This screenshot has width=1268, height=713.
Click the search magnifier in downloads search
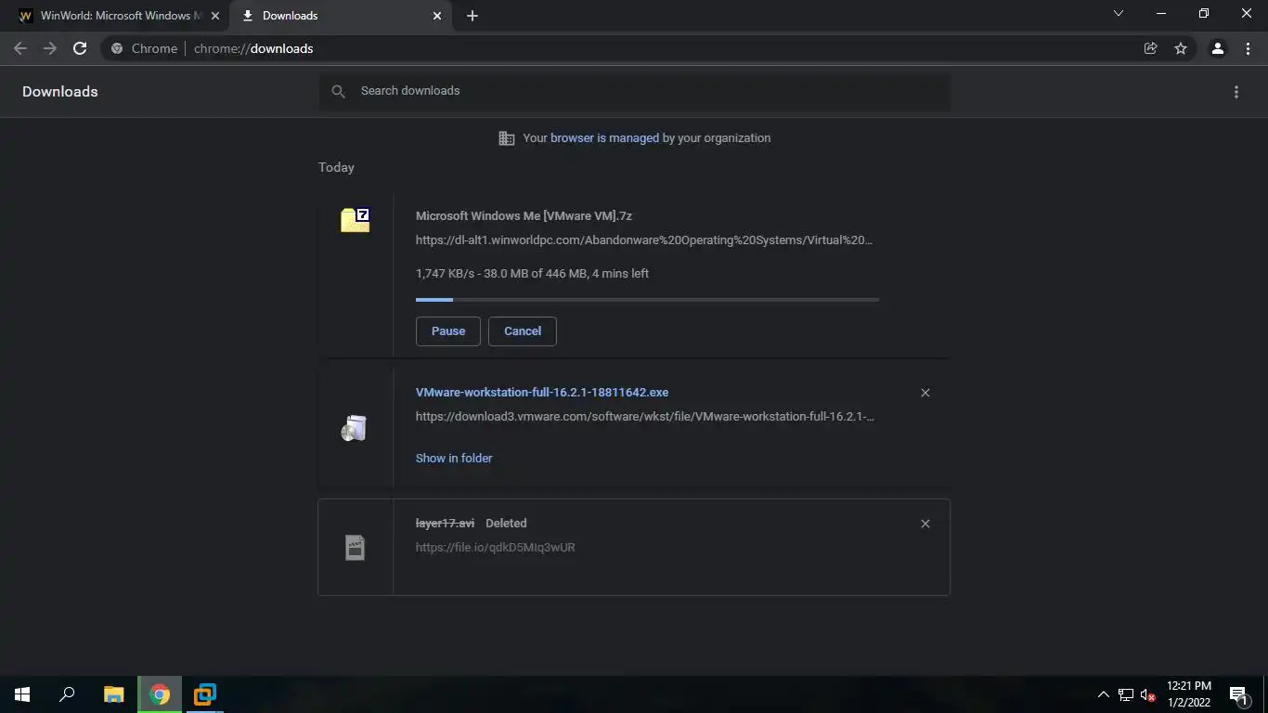[x=339, y=91]
